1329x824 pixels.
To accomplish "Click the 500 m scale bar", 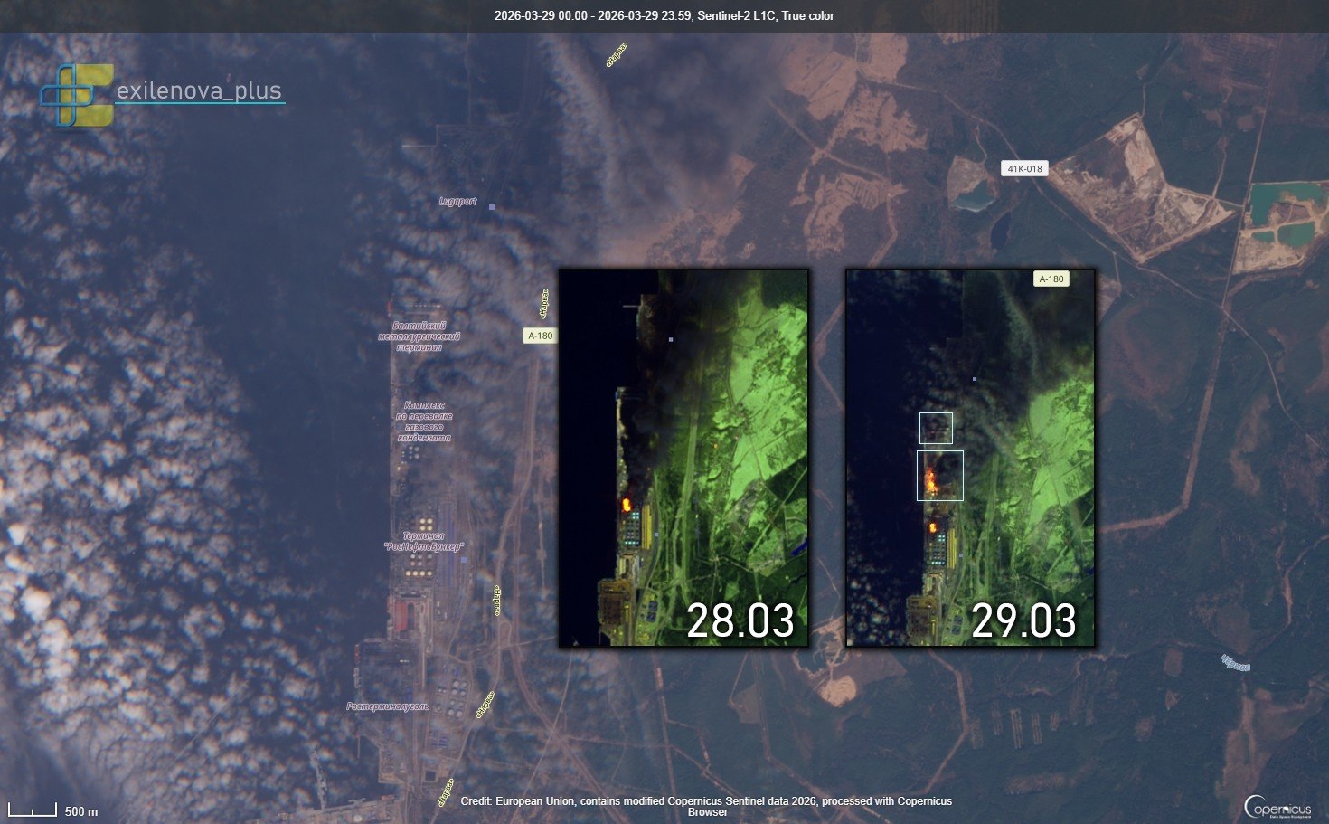I will tap(53, 810).
